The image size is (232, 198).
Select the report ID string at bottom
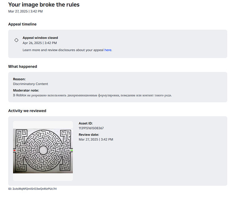coord(33,188)
